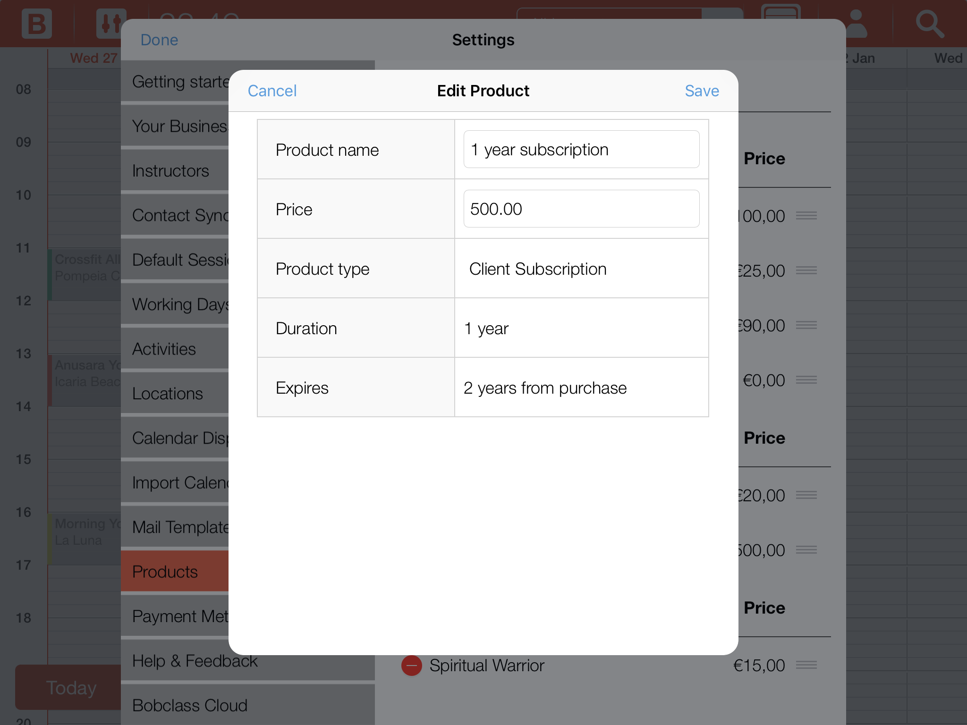The width and height of the screenshot is (967, 725).
Task: Tap the search magnifier icon
Action: point(929,24)
